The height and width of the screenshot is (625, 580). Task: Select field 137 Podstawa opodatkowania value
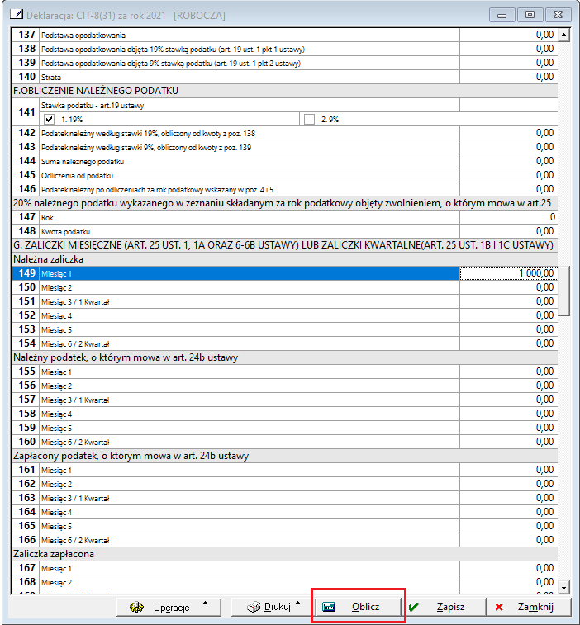509,35
